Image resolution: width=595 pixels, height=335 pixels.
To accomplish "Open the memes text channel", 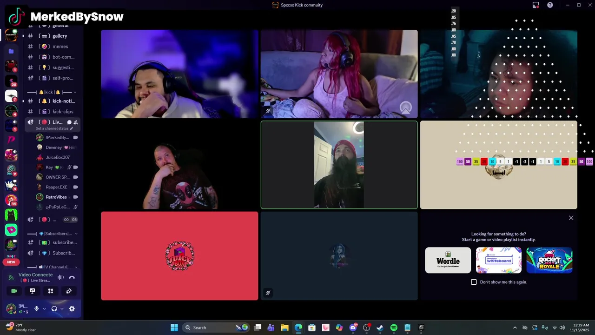I will click(x=52, y=47).
